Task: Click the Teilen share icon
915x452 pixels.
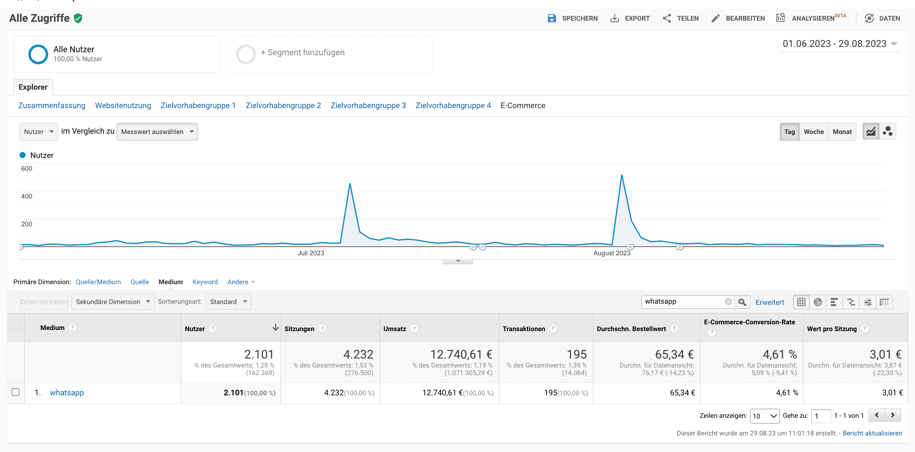Action: 667,18
